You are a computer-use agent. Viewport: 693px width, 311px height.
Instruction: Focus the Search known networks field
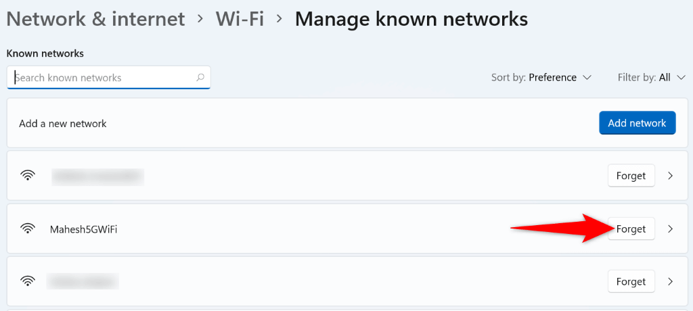102,78
